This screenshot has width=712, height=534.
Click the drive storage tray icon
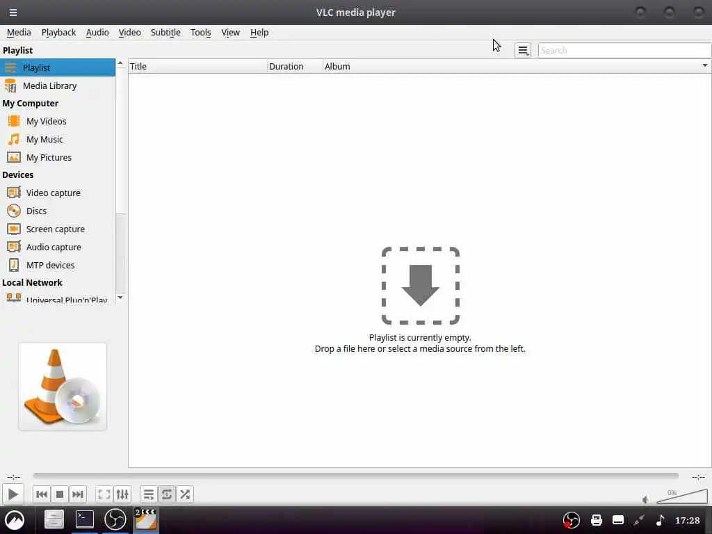point(618,520)
